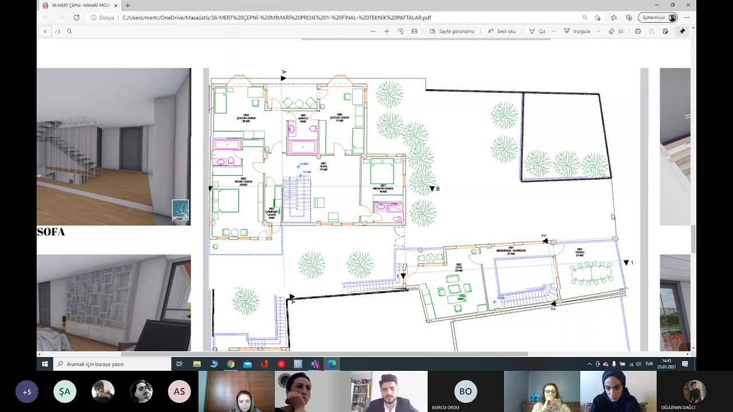Start Sesli oku read aloud
Image resolution: width=733 pixels, height=412 pixels.
pyautogui.click(x=502, y=31)
